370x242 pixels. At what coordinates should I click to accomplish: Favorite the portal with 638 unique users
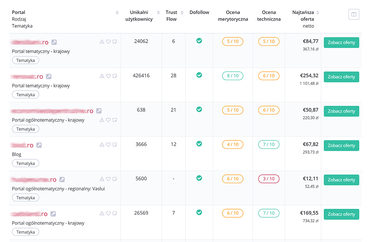point(108,120)
